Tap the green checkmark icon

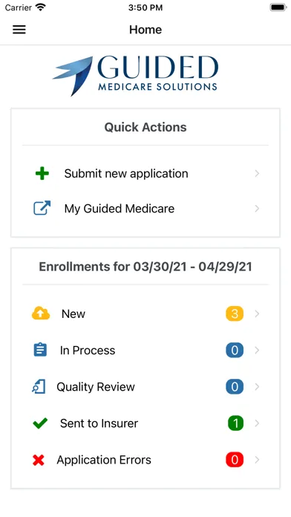tap(40, 423)
